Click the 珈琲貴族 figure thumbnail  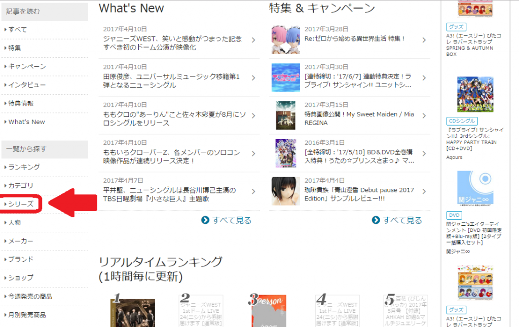click(x=286, y=191)
